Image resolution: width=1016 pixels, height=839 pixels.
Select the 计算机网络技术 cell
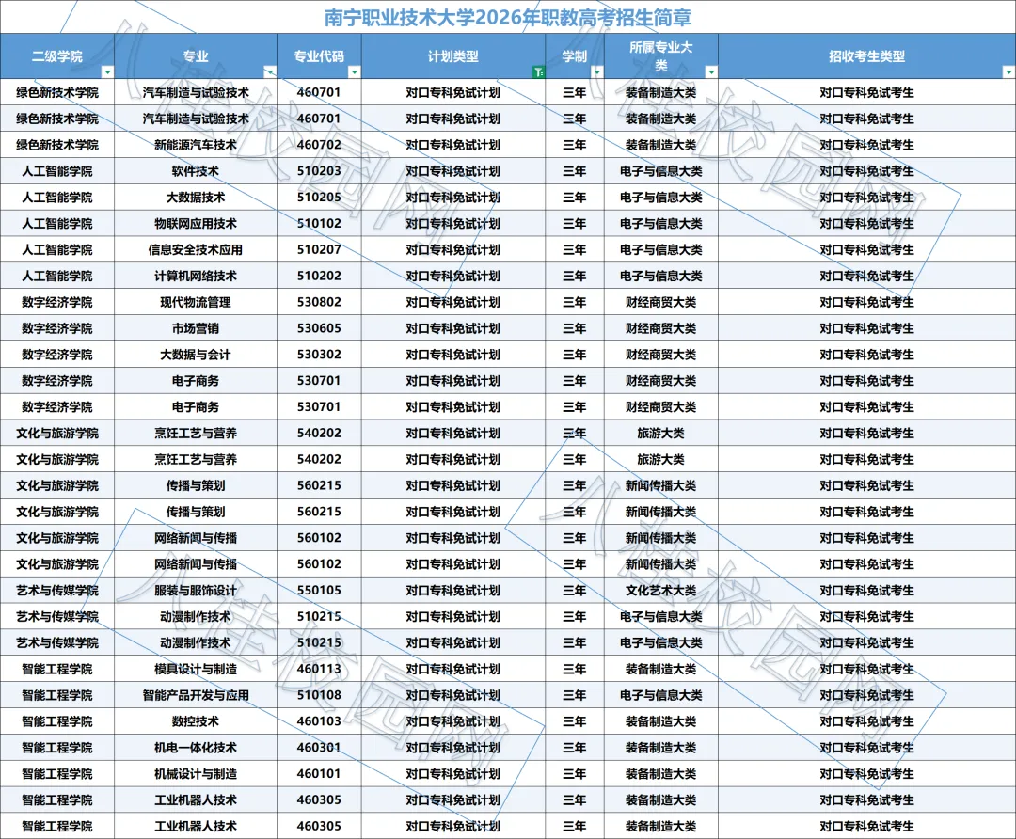tap(196, 276)
